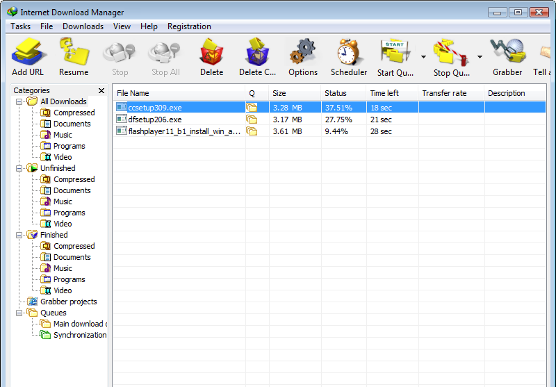The width and height of the screenshot is (556, 387).
Task: Collapse the Unfinished category node
Action: point(19,168)
